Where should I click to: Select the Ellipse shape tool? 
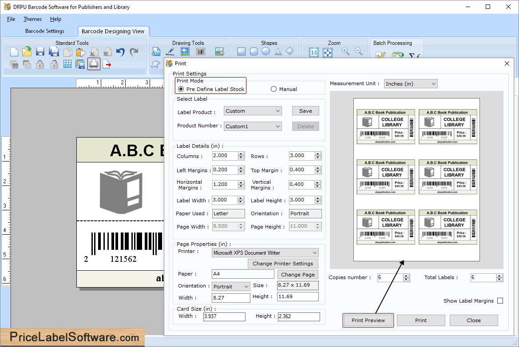click(x=265, y=51)
